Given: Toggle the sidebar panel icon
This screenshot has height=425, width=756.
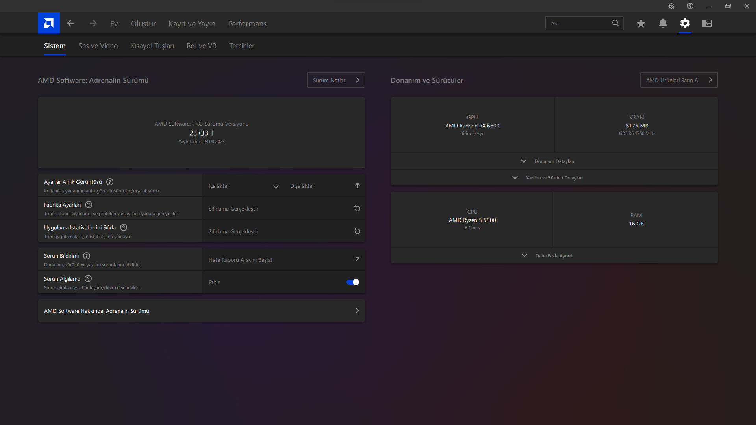Looking at the screenshot, I should coord(707,23).
